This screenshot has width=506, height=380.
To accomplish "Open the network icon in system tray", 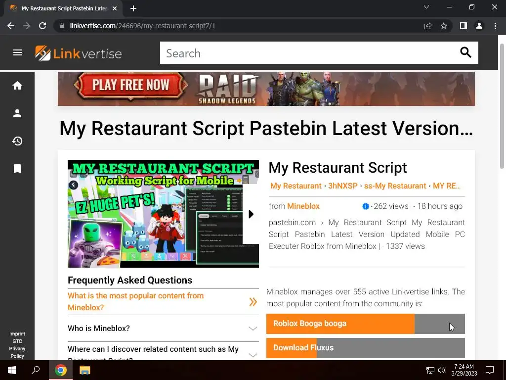I will pyautogui.click(x=430, y=370).
